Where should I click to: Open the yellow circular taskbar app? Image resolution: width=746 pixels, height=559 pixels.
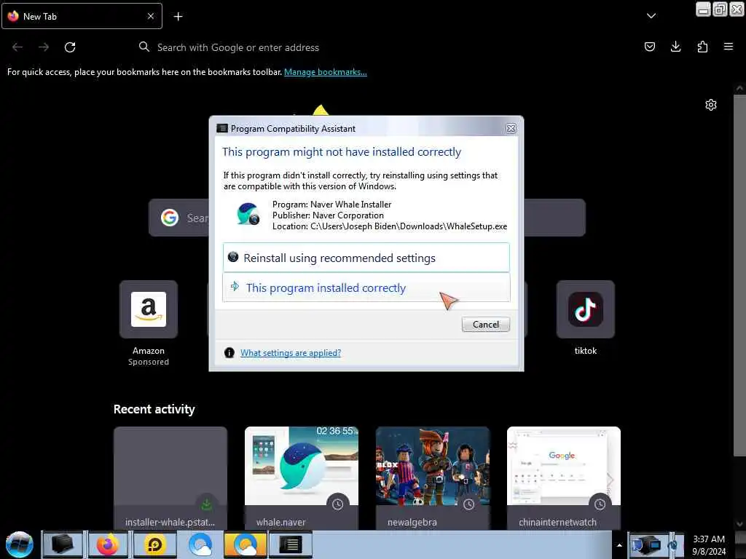(154, 544)
